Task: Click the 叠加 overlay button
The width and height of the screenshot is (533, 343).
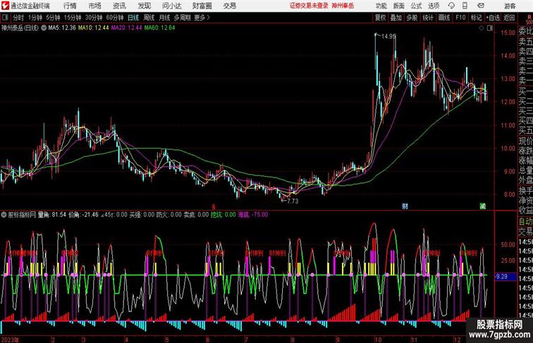Action: point(396,18)
